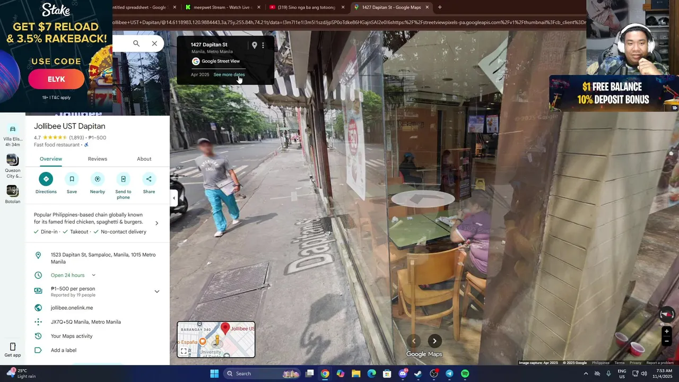This screenshot has width=679, height=382.
Task: Click the ELYK promo code button
Action: 56,80
